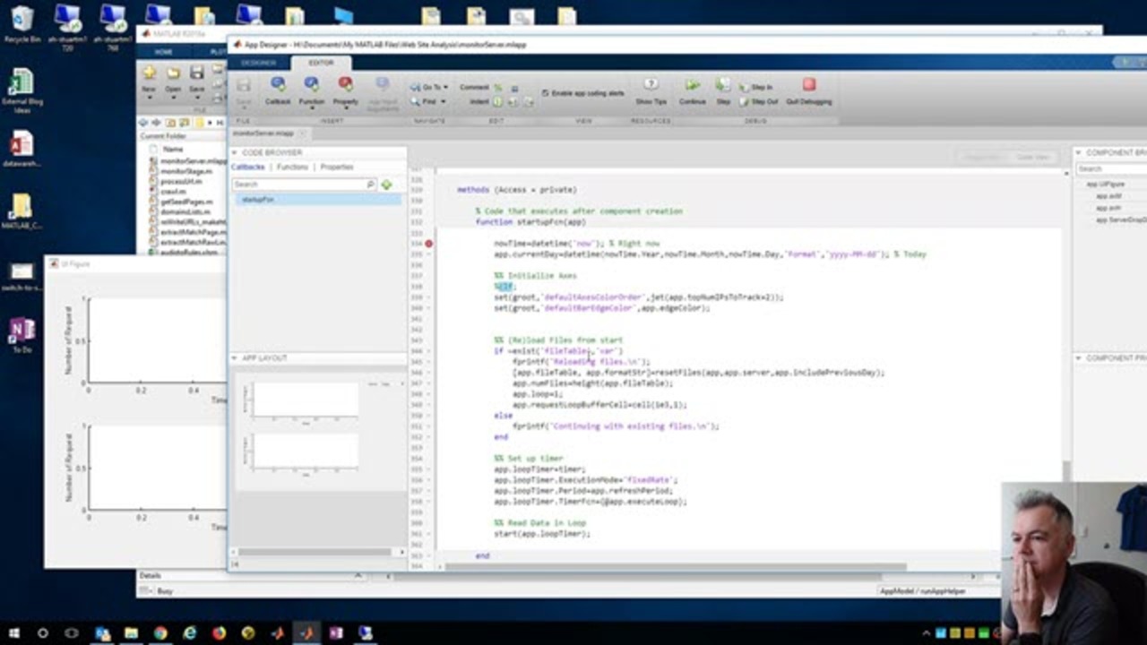The width and height of the screenshot is (1147, 645).
Task: Click the Step debug icon
Action: 723,86
